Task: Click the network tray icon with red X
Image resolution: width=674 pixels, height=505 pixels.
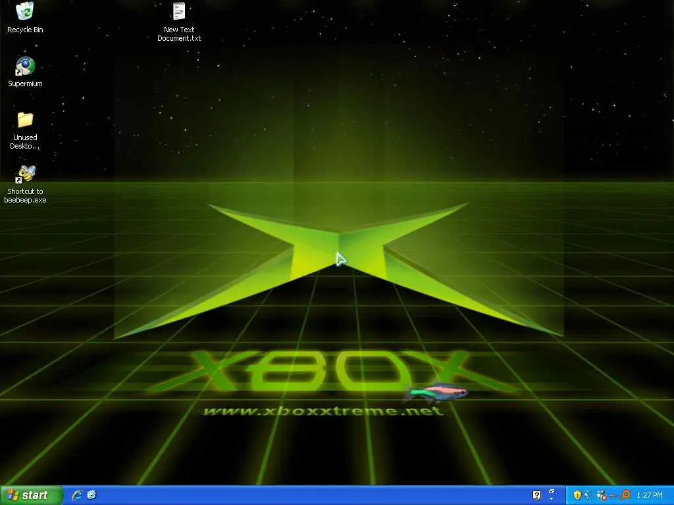Action: coord(602,495)
